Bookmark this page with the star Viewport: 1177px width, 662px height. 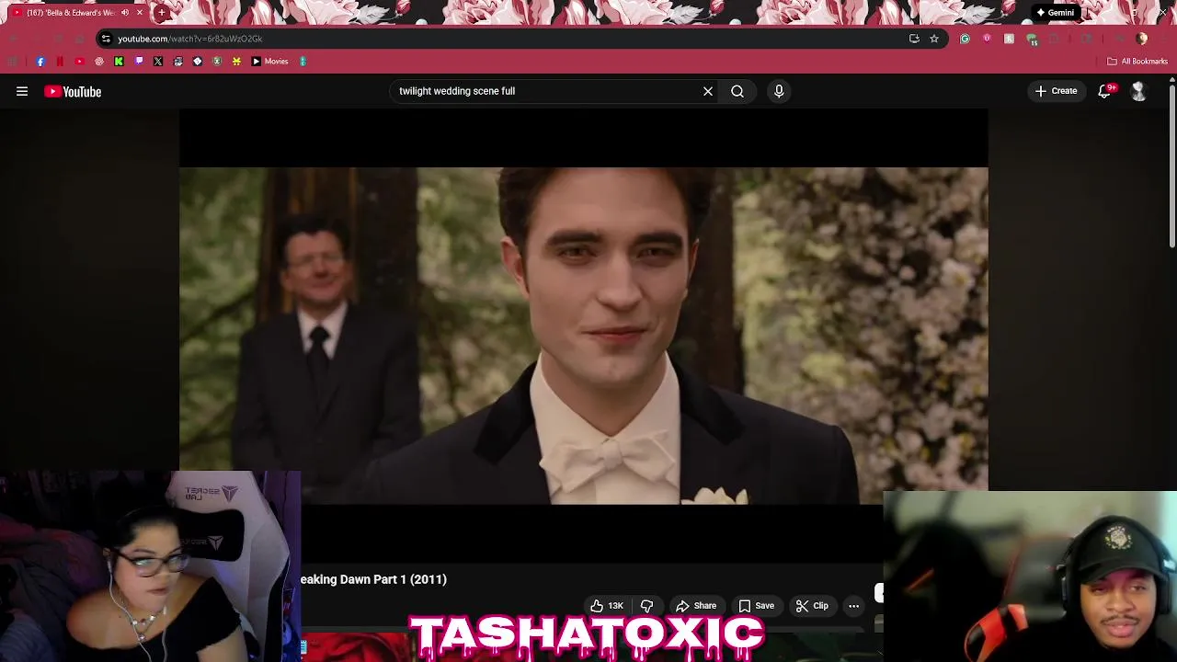(934, 39)
